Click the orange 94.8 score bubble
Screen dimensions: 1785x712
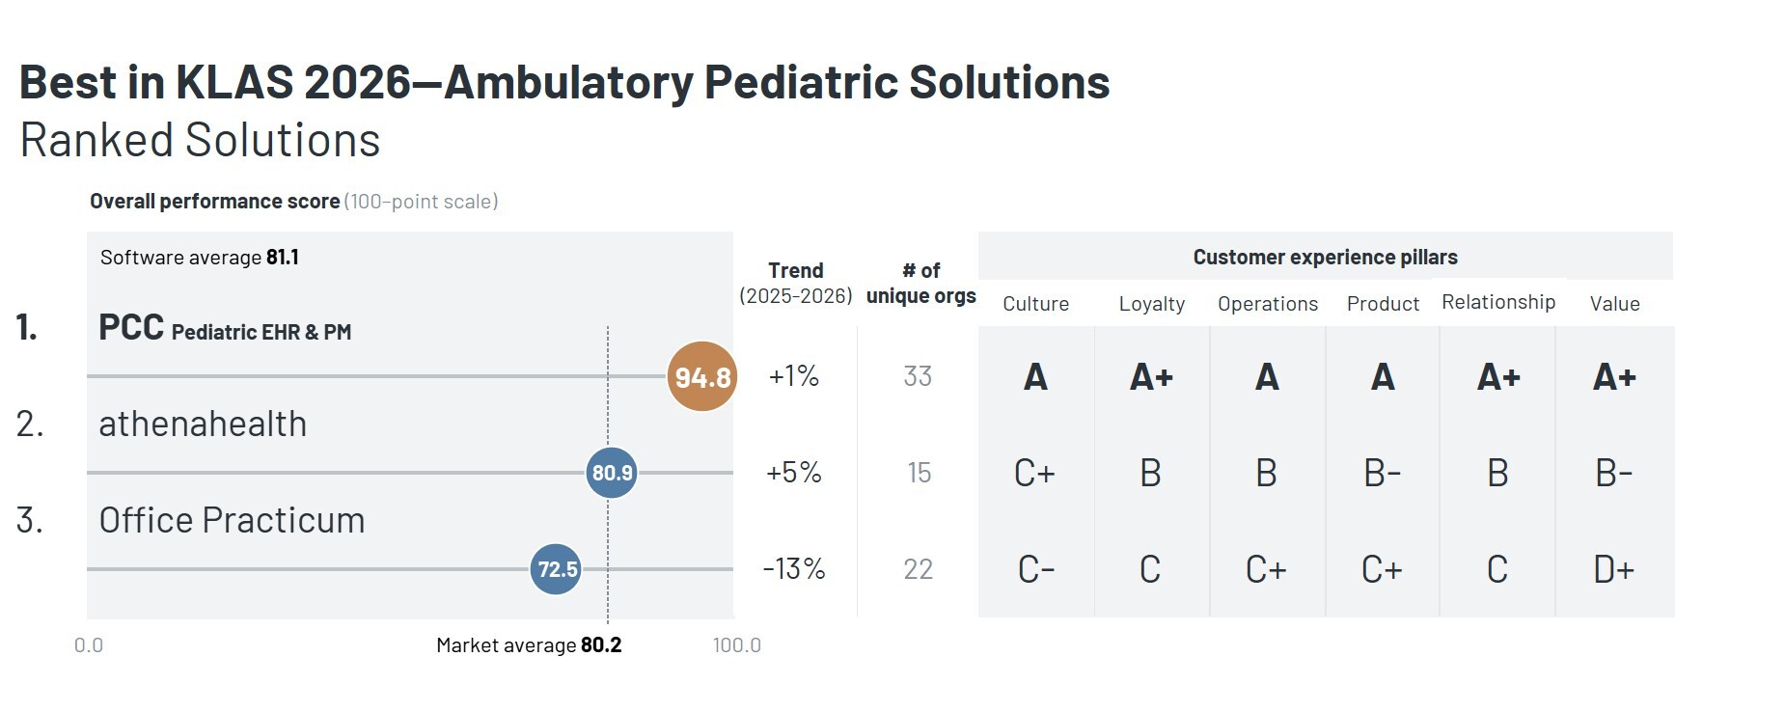(701, 376)
